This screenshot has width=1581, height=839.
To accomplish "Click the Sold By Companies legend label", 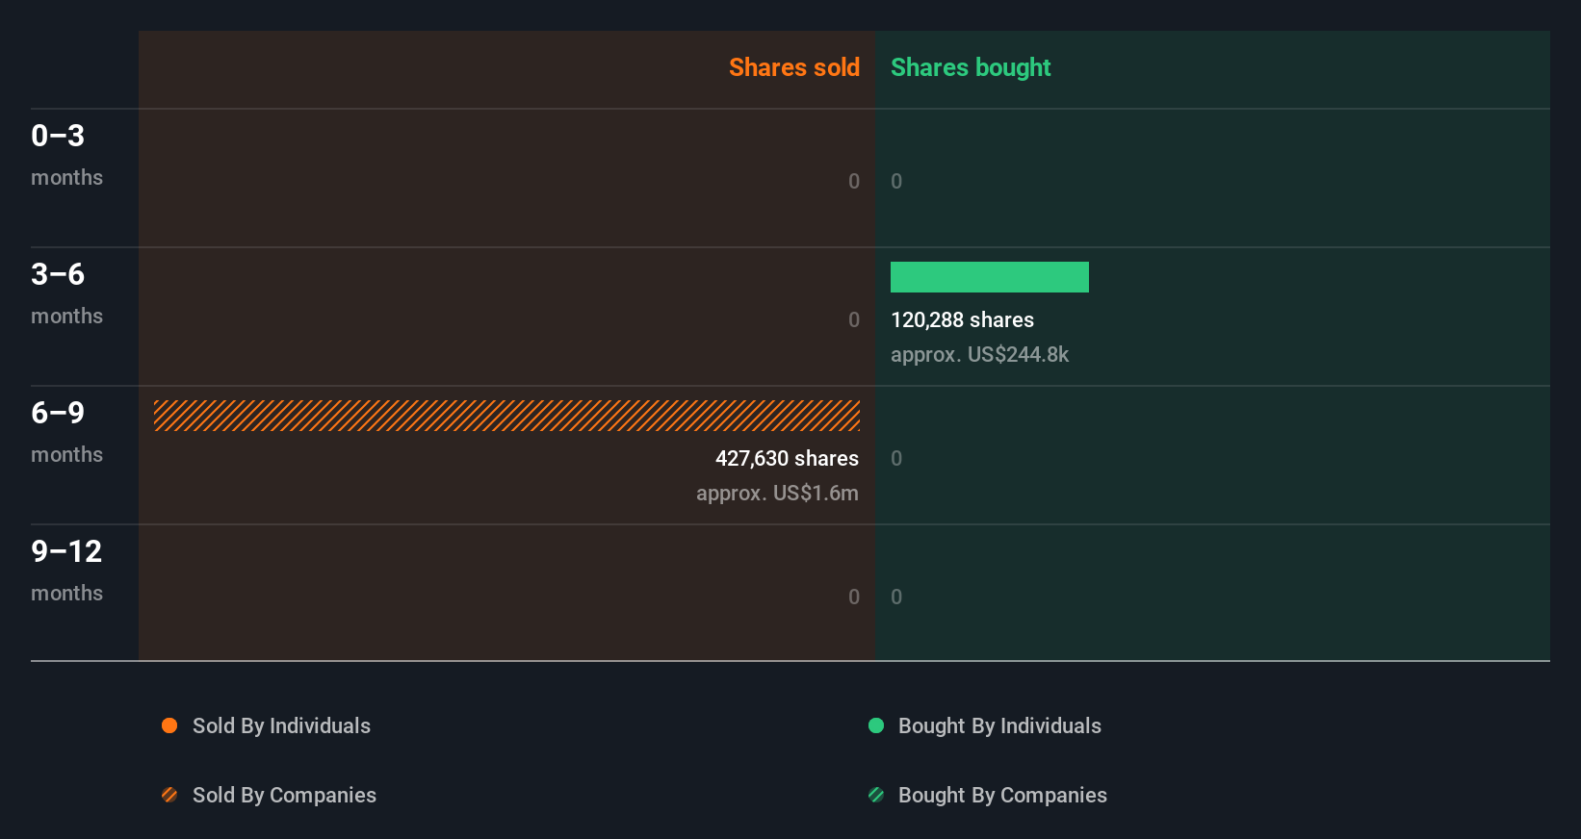I will (x=284, y=796).
